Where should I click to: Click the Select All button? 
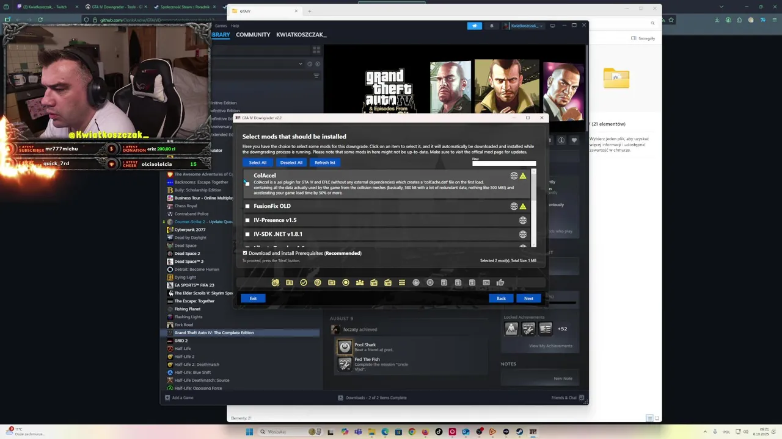[x=258, y=163]
